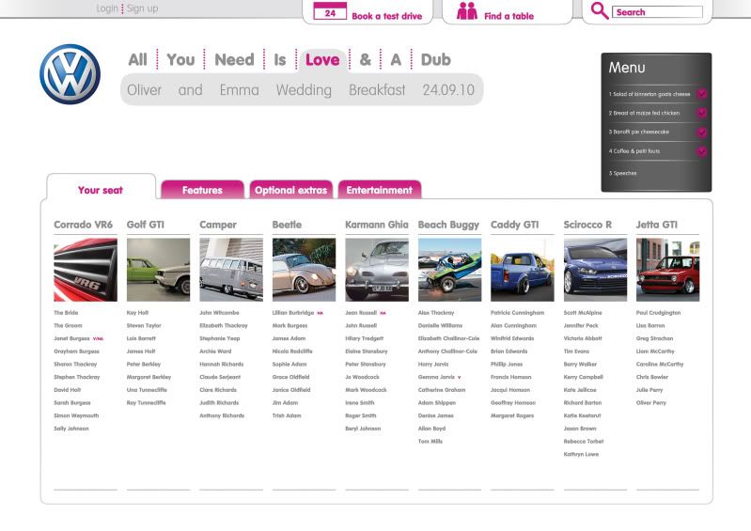Select the highlighted Love menu item

tap(322, 60)
